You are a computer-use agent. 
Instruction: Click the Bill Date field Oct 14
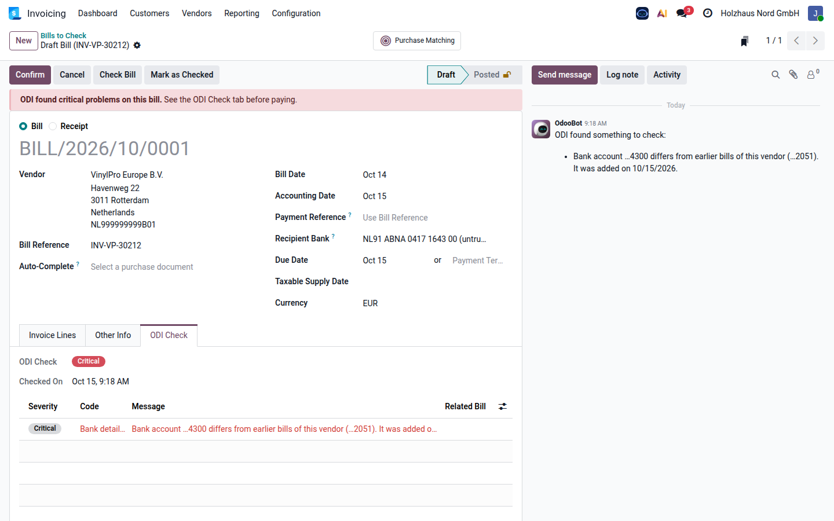coord(437,175)
